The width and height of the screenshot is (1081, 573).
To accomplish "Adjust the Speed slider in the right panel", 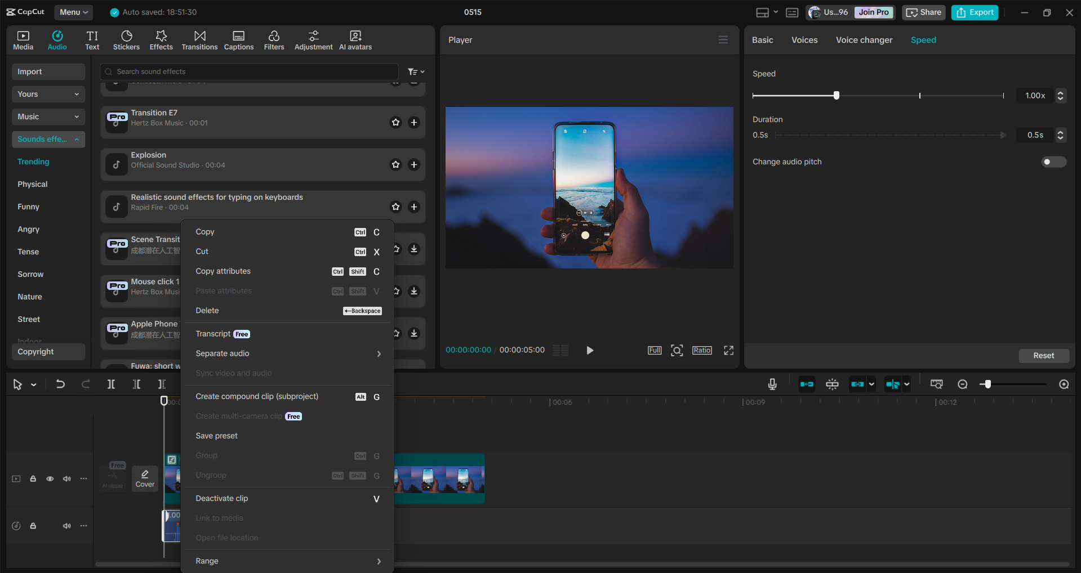I will [835, 95].
